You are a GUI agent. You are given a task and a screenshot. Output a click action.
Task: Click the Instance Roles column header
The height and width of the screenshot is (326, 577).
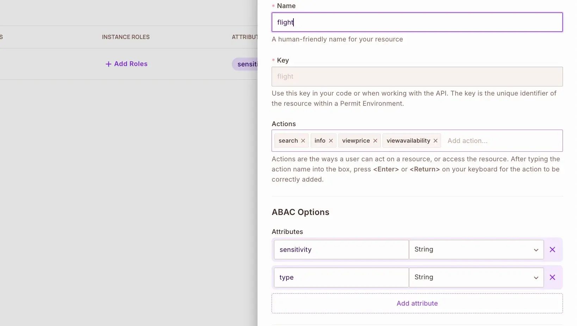tap(126, 37)
